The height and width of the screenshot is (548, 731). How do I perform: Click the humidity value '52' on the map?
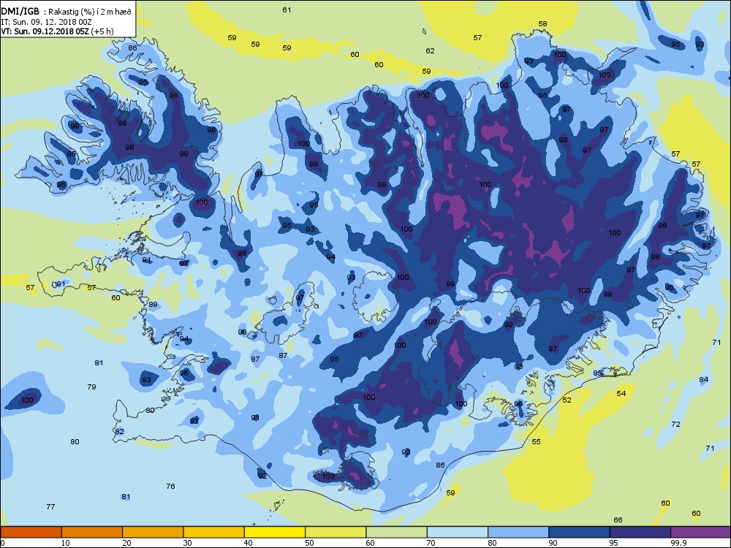(567, 400)
